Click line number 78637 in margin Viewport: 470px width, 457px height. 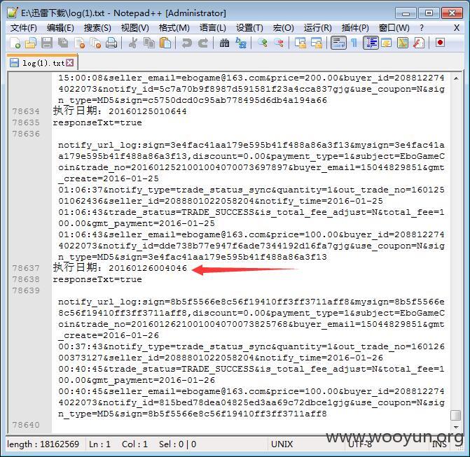coord(26,268)
